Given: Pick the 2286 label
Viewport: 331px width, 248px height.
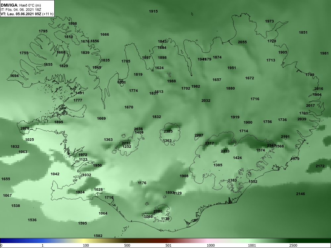Looking at the screenshot, I should [x=158, y=212].
